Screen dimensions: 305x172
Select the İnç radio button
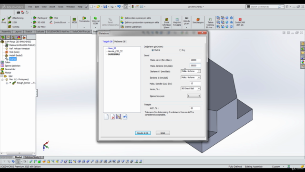click(x=180, y=50)
